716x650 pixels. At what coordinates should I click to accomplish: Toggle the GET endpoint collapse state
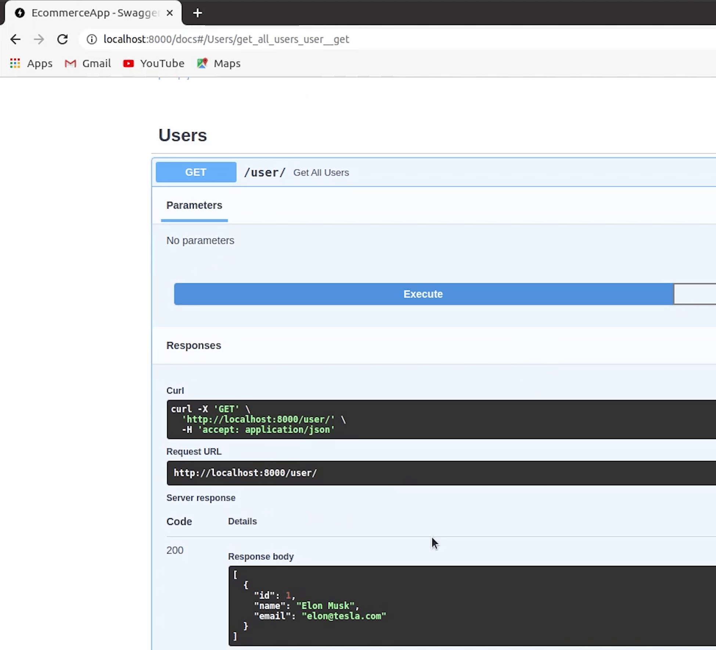433,172
